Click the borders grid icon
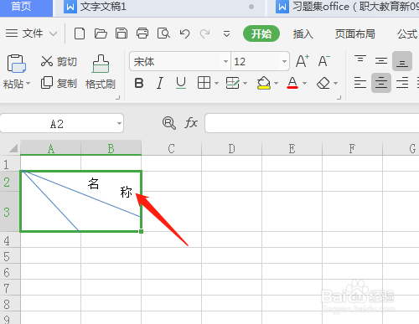 point(204,83)
